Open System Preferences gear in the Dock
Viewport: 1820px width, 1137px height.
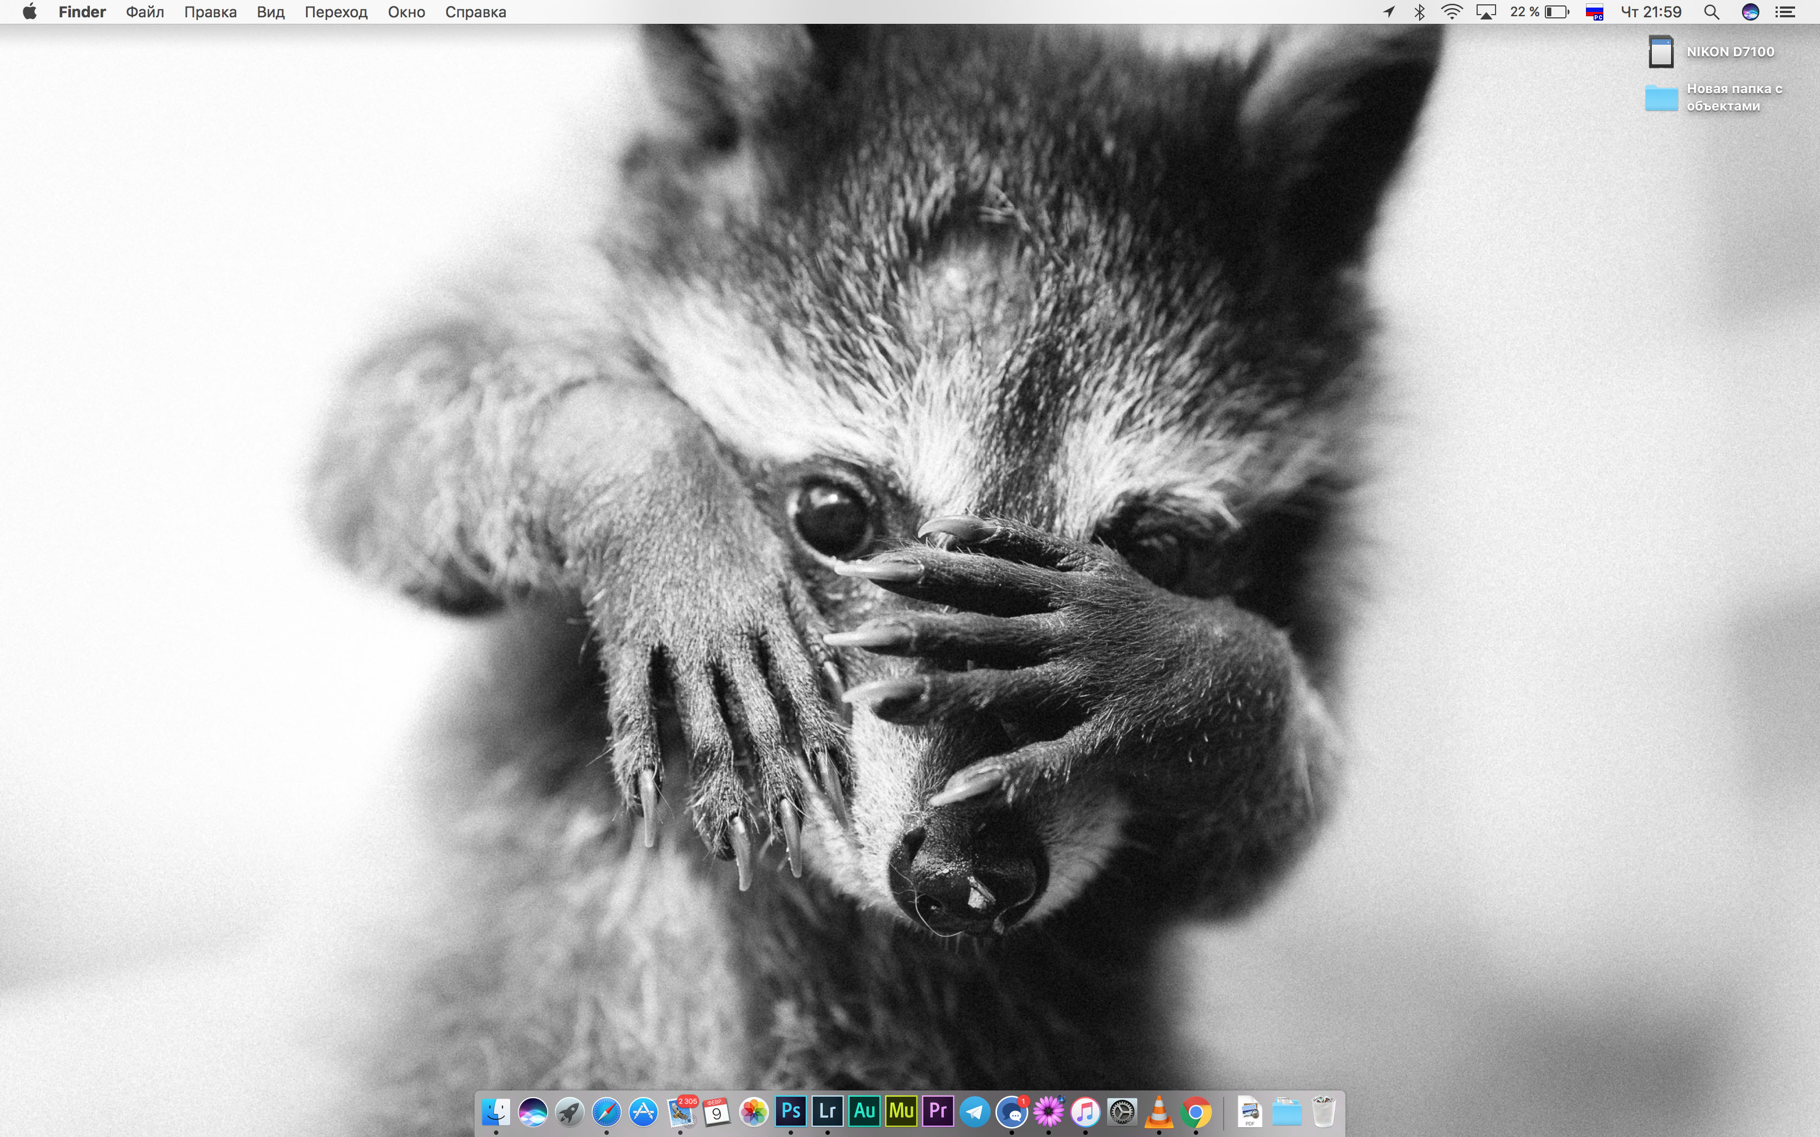pos(1122,1112)
